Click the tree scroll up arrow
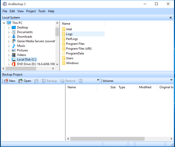 click(x=57, y=23)
